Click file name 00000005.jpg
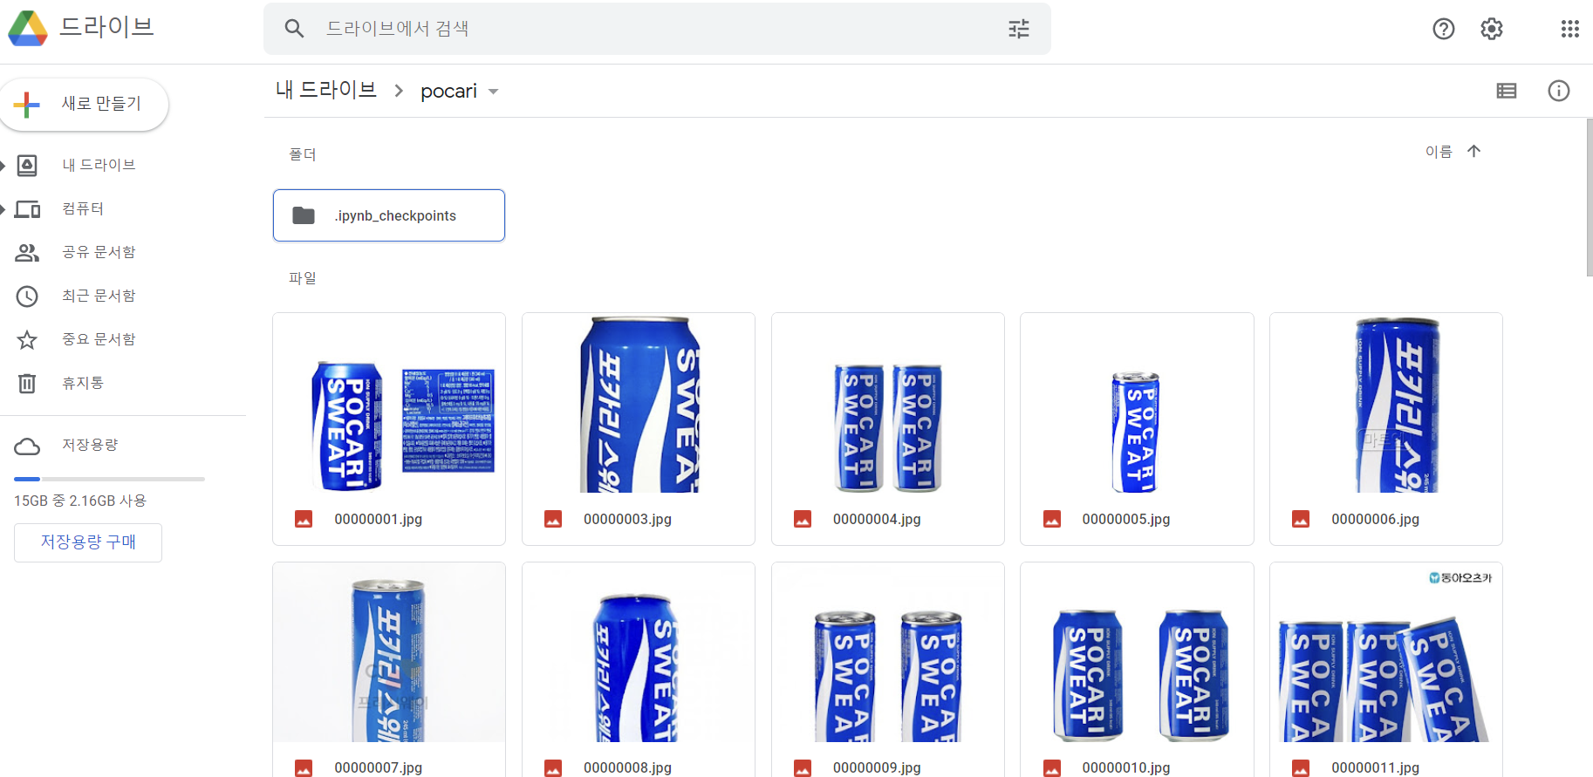1593x777 pixels. [x=1126, y=519]
